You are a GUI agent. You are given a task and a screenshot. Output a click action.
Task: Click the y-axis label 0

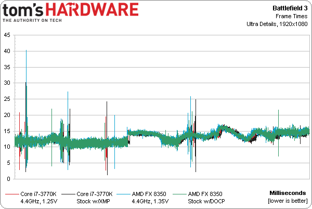click(8, 179)
